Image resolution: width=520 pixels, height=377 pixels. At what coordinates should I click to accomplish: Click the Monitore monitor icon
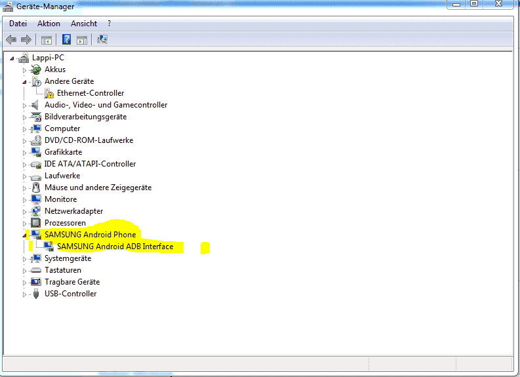click(x=36, y=199)
